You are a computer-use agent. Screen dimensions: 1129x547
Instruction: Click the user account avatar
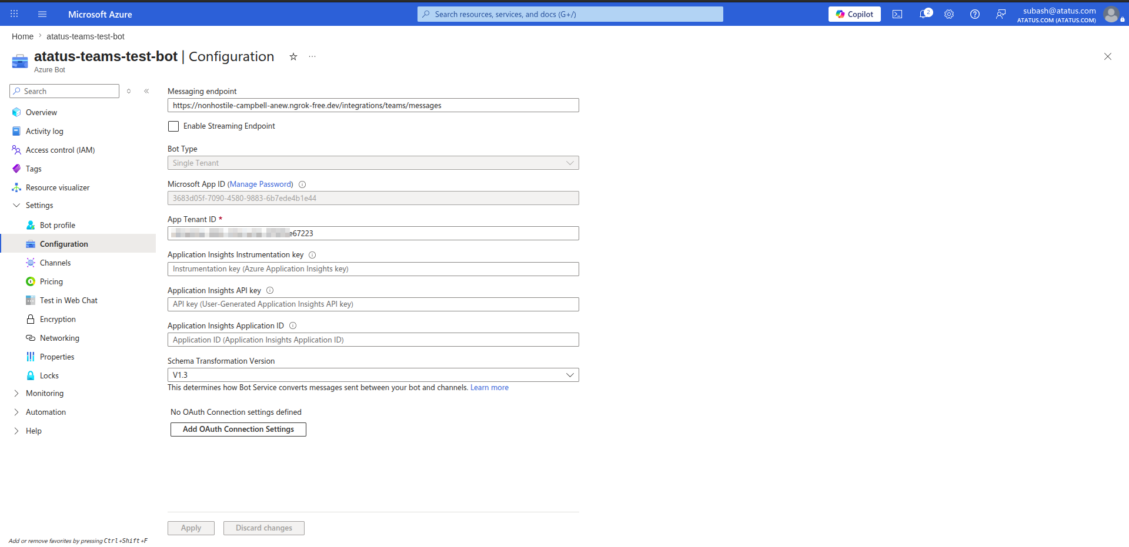point(1111,14)
